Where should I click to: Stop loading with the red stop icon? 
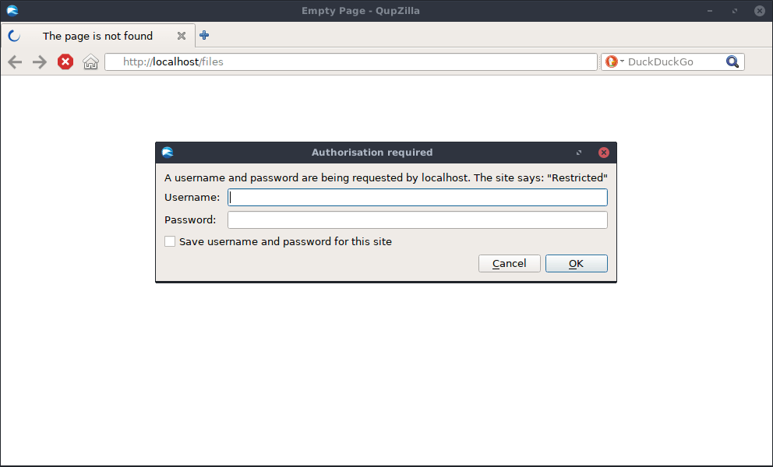click(x=65, y=61)
